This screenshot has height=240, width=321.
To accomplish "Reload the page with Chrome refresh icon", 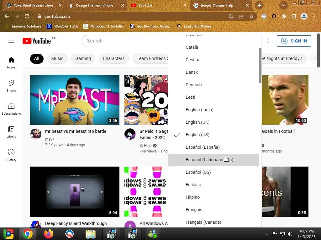I will click(x=27, y=16).
